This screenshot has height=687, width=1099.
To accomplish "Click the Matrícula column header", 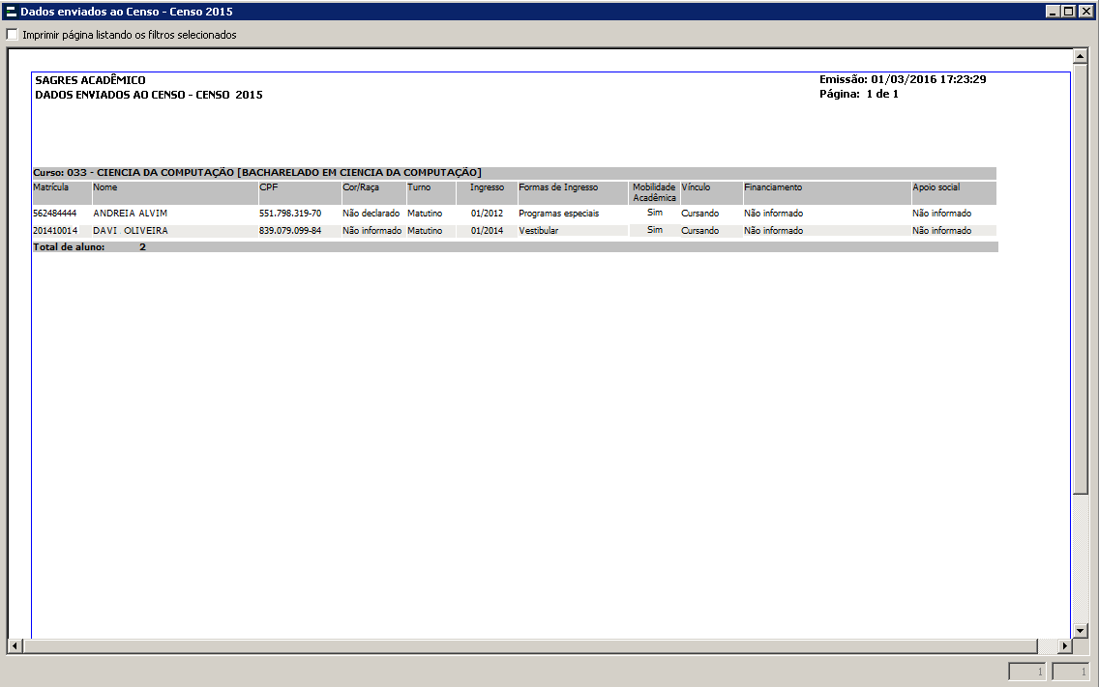I will (51, 187).
